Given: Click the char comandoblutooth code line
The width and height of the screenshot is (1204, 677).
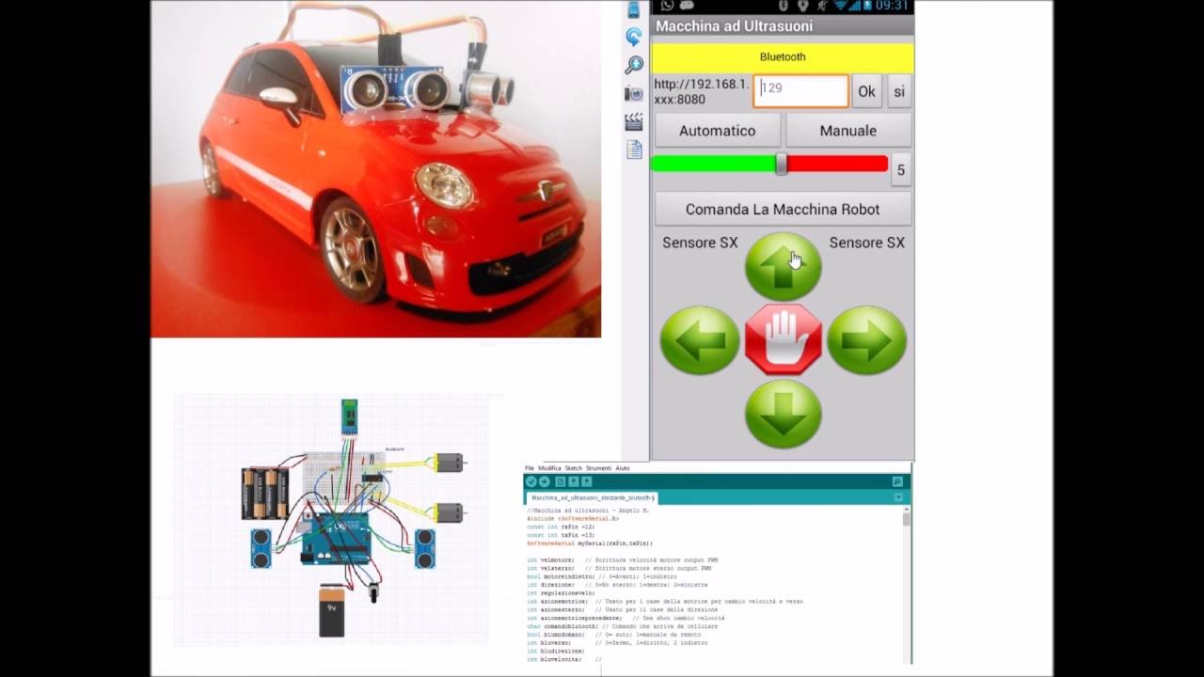Looking at the screenshot, I should pos(622,626).
